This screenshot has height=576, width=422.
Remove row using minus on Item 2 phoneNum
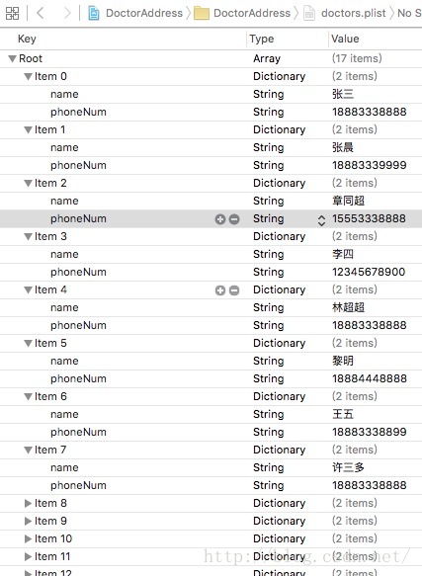(234, 219)
